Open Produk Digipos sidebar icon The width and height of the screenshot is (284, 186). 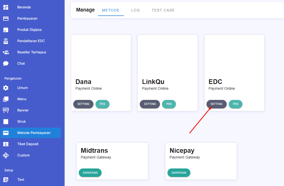[x=6, y=30]
